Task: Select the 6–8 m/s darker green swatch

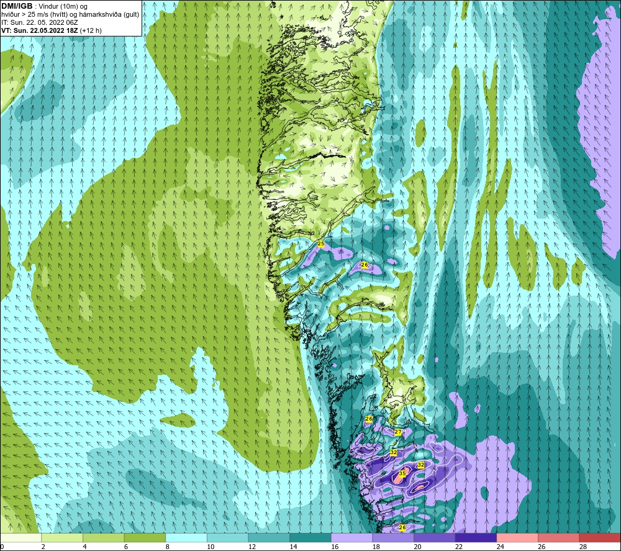Action: 145,537
